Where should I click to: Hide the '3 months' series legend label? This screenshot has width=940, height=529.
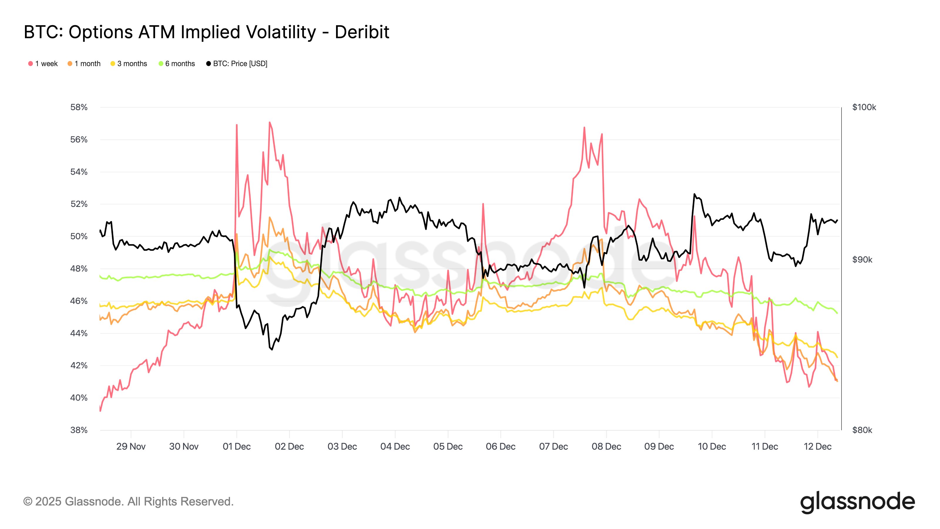[x=132, y=64]
